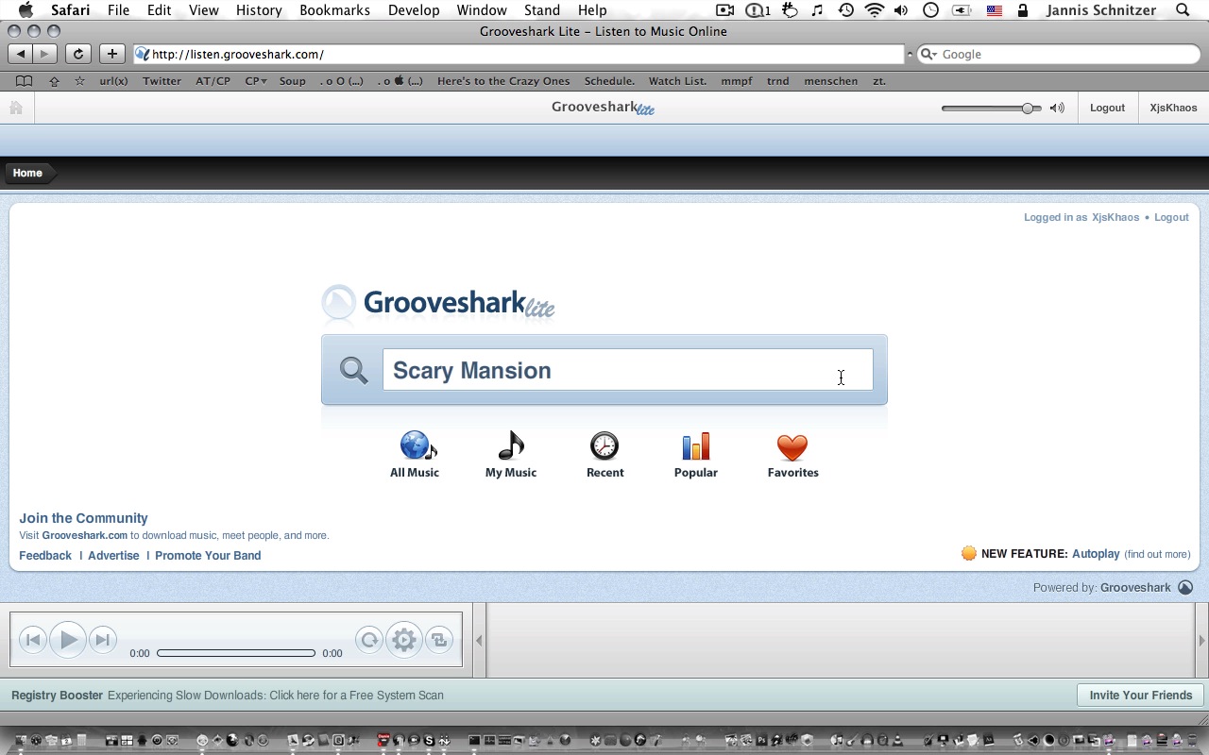1209x755 pixels.
Task: Open the Bookmarks menu in the menu bar
Action: coord(334,10)
